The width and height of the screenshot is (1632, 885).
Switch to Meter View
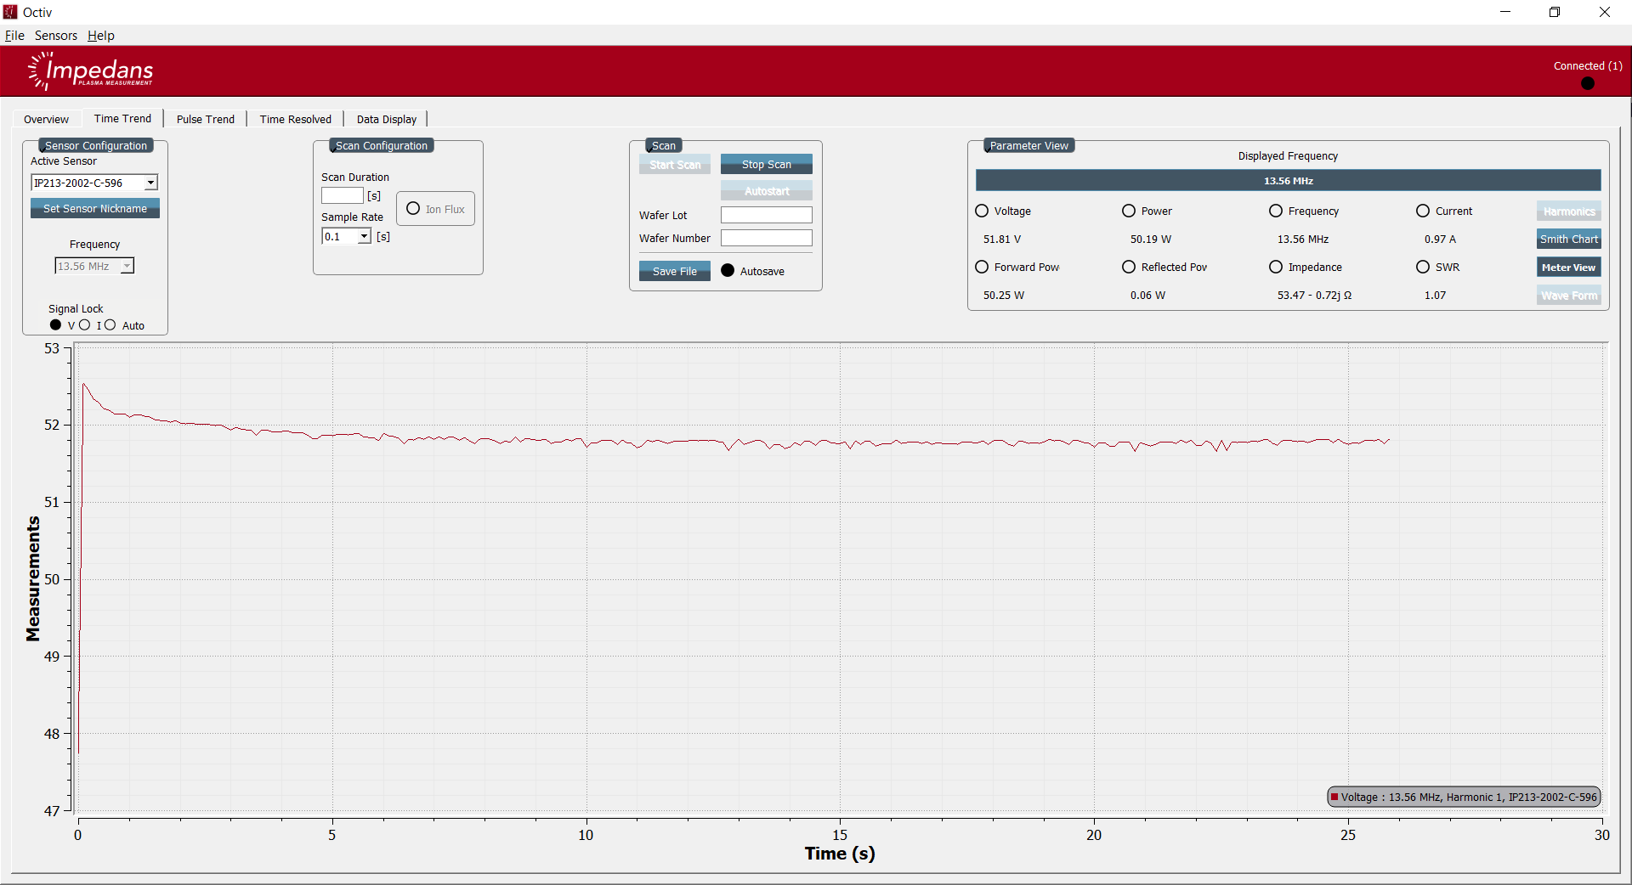point(1568,268)
